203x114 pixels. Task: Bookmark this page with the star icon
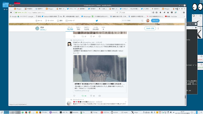153,13
